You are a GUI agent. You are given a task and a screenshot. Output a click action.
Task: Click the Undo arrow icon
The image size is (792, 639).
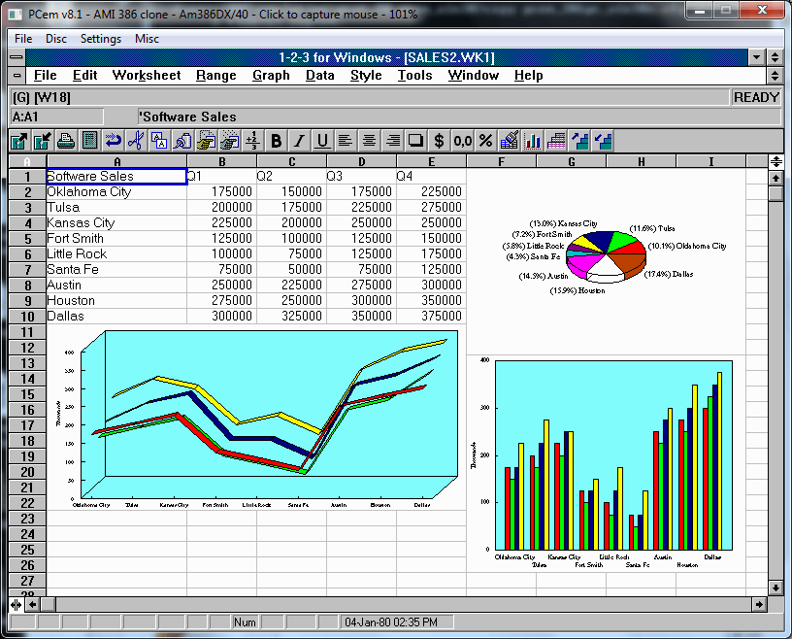(114, 141)
